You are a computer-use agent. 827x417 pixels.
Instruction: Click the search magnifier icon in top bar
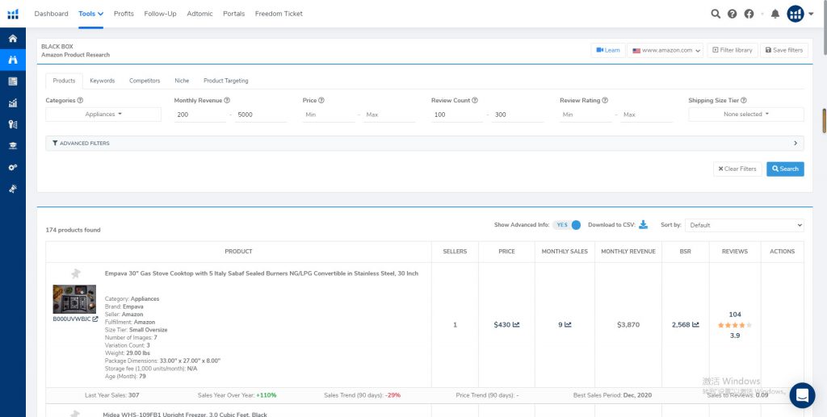tap(716, 14)
